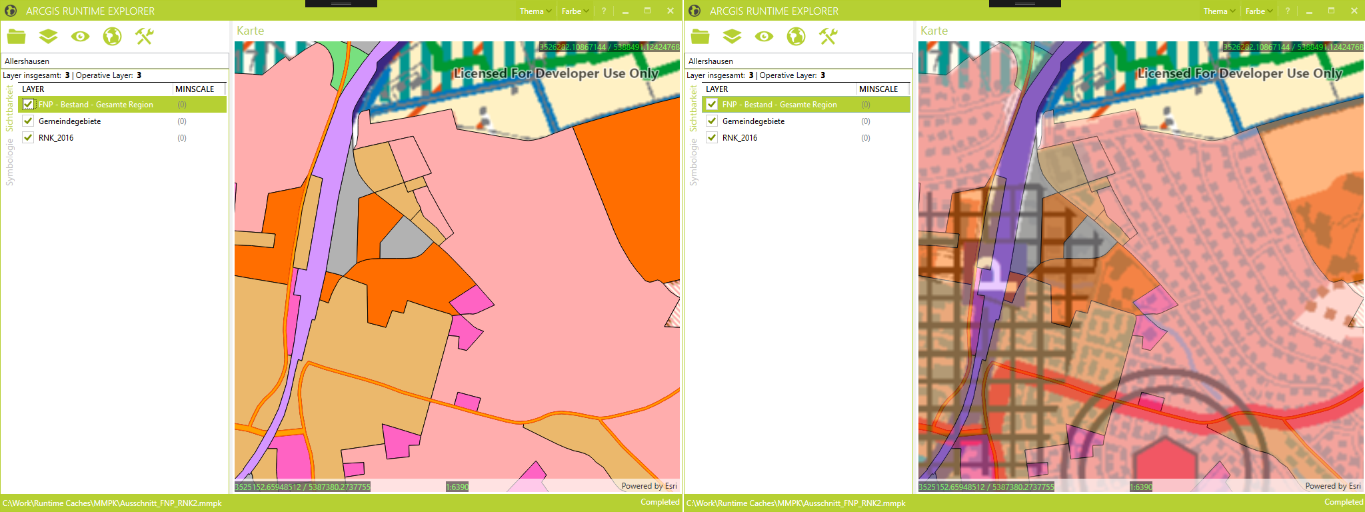Select 'Gemeindegebiete' layer name in right window
The height and width of the screenshot is (512, 1365).
[754, 121]
